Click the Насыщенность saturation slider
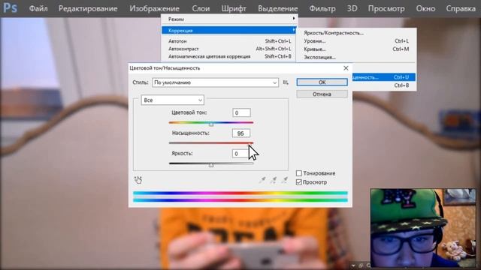The width and height of the screenshot is (481, 270). [x=211, y=143]
